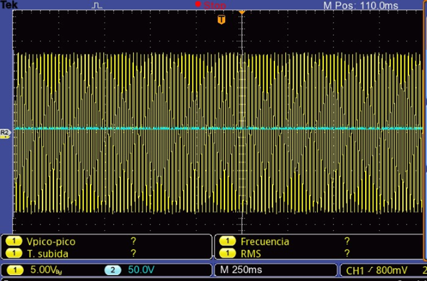Click the pulse trigger type icon
Viewport: 427px width, 281px height.
97,5
